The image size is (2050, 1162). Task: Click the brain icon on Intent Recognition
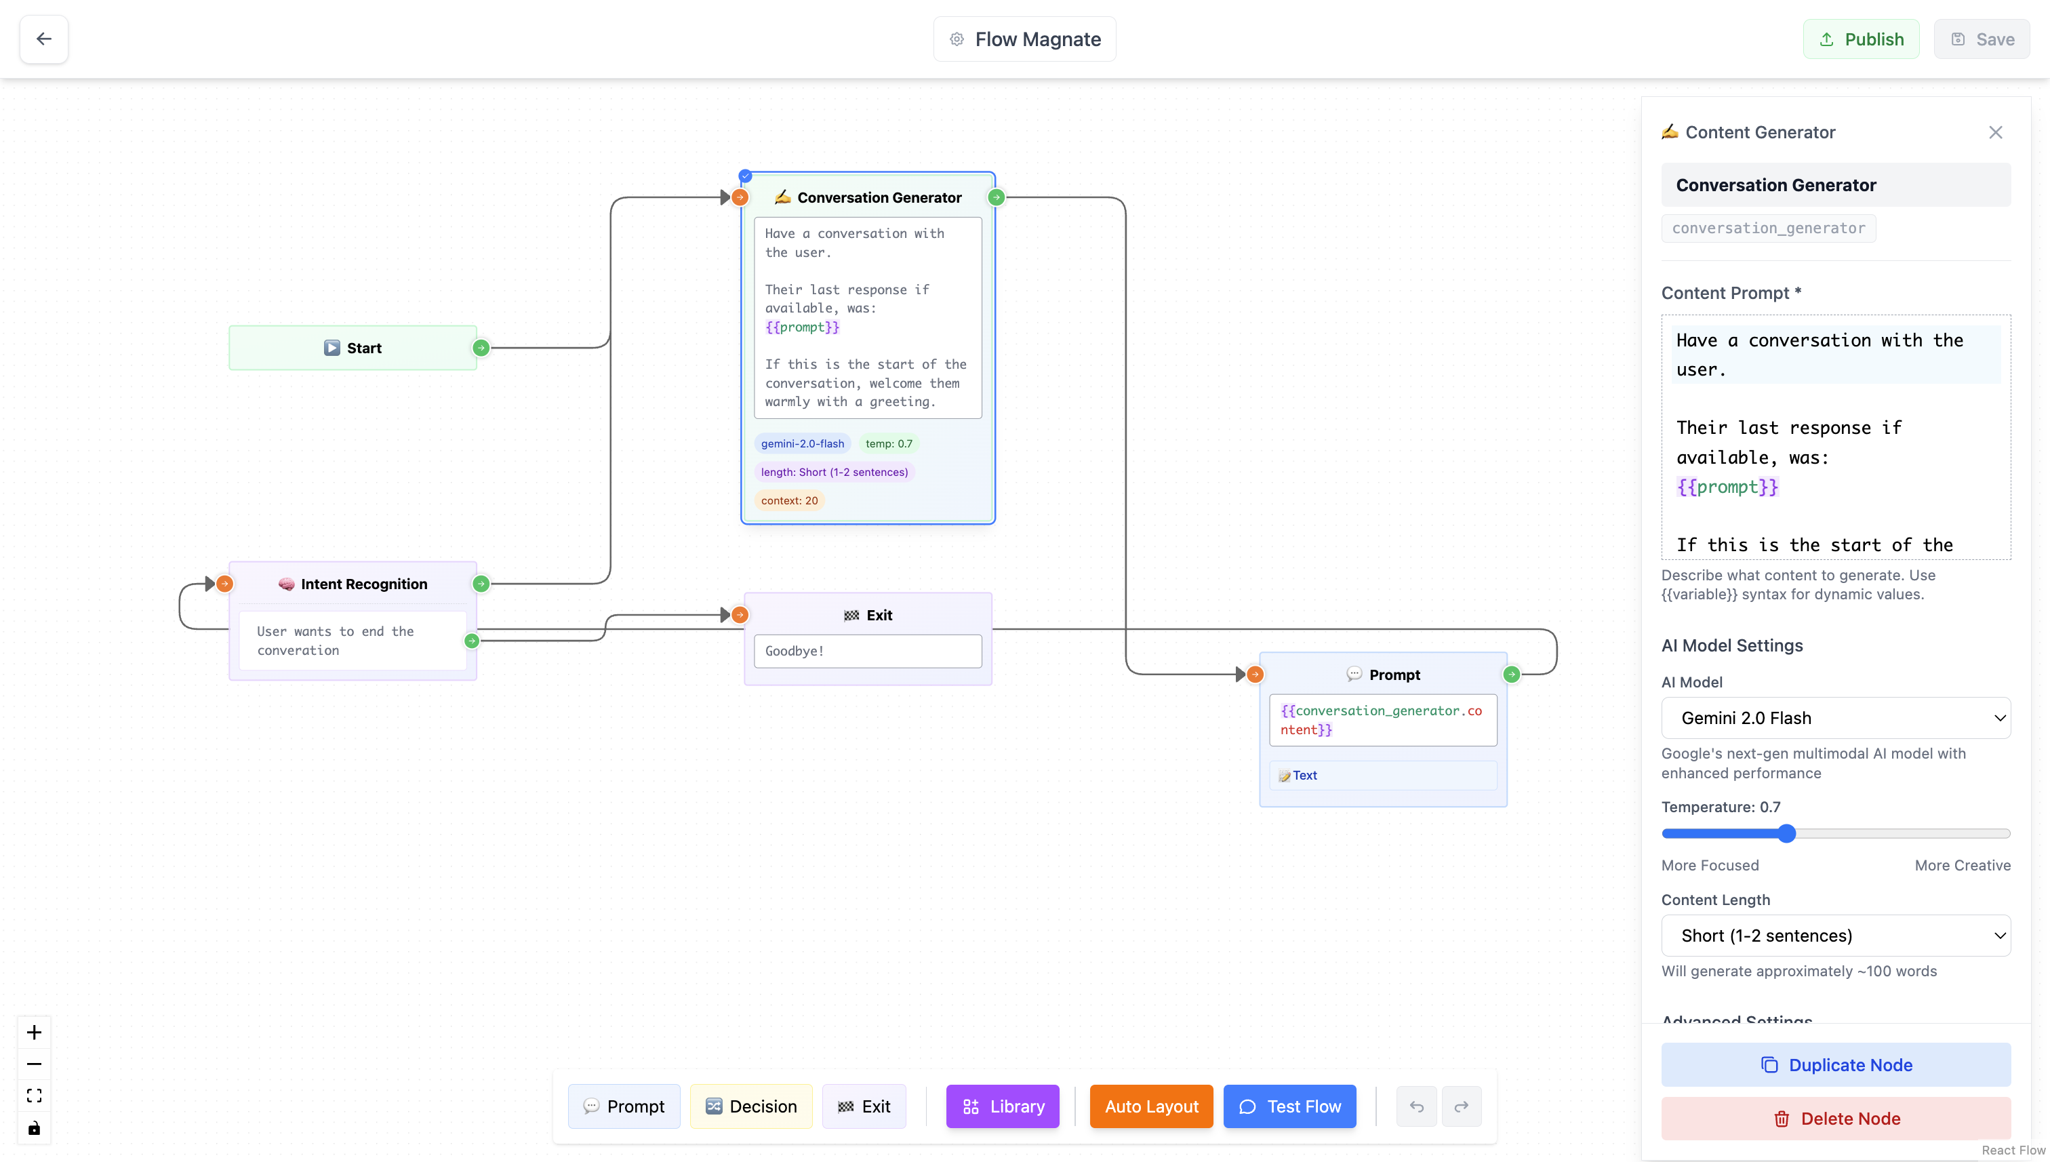click(287, 584)
